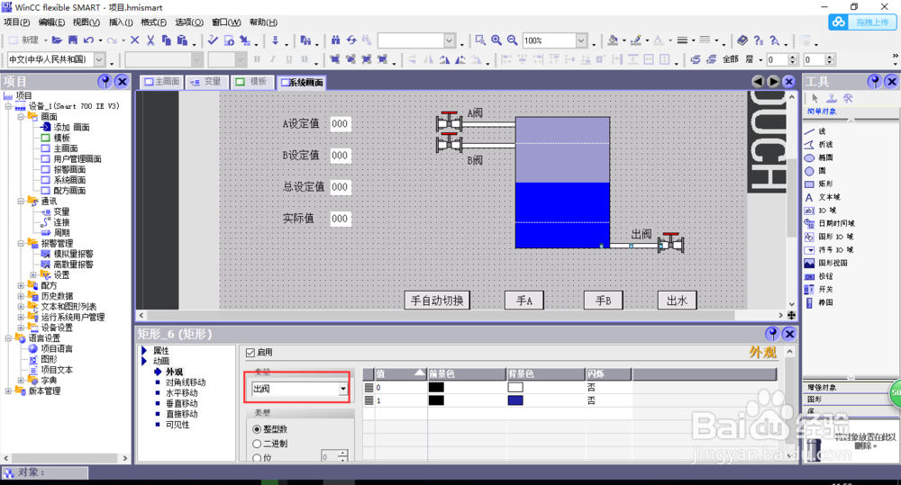Viewport: 901px width, 485px height.
Task: Open project folder icon in toolbar
Action: pos(56,40)
